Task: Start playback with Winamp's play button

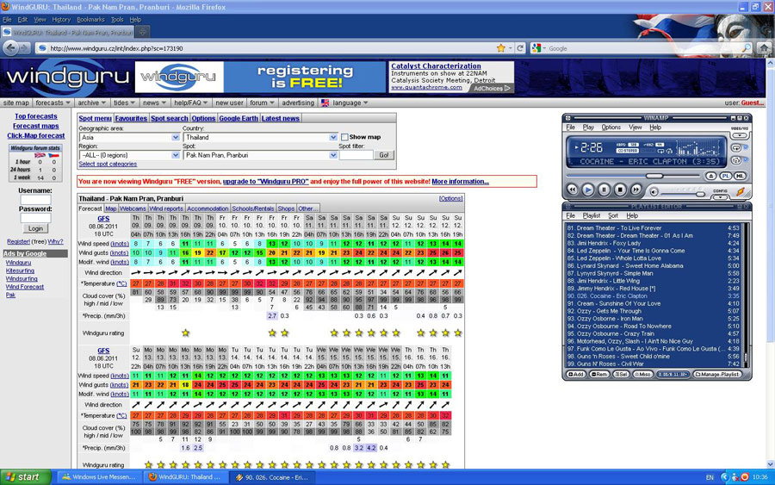Action: [x=587, y=190]
